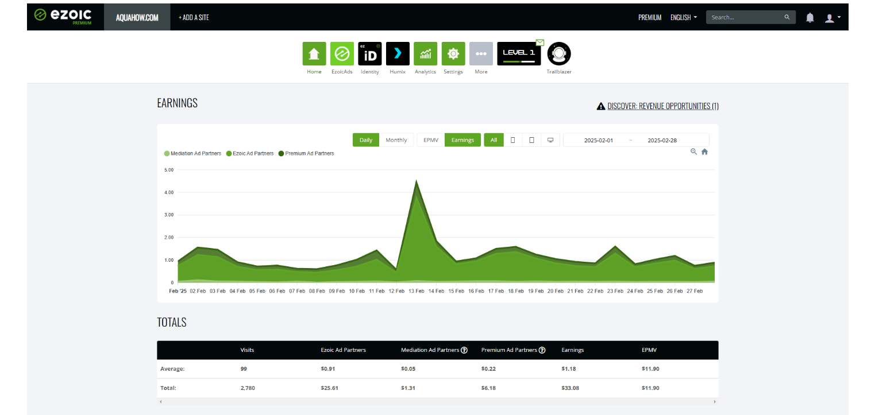
Task: Click the Earnings column header
Action: point(572,350)
